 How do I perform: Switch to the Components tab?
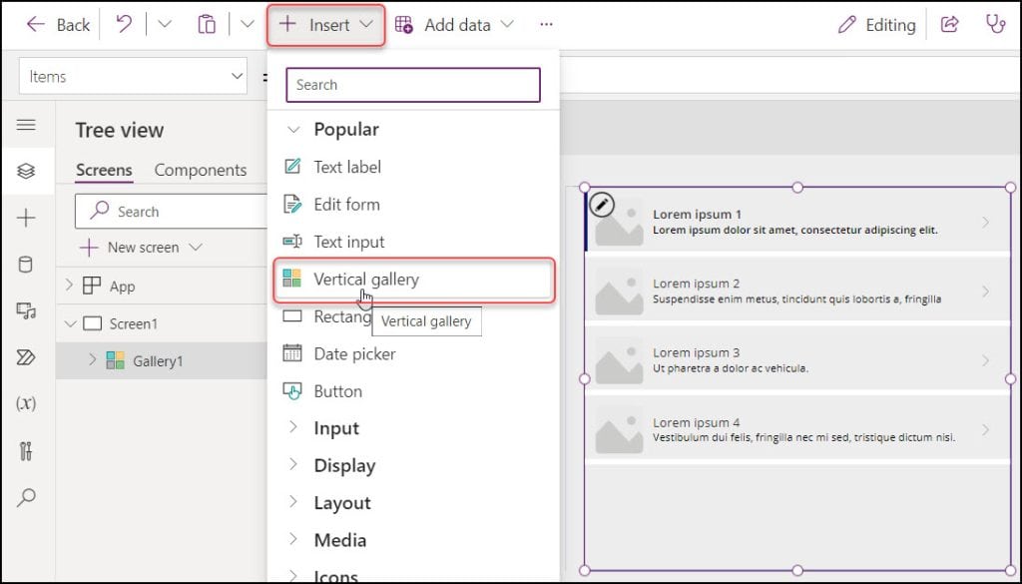200,170
